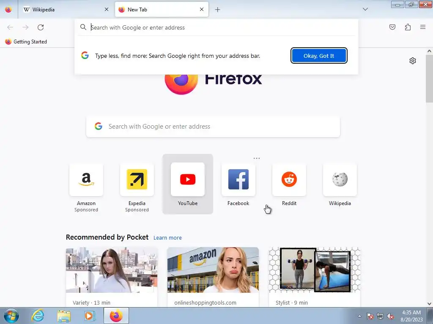Open Facebook shortcut tile
433x324 pixels.
coord(238,185)
